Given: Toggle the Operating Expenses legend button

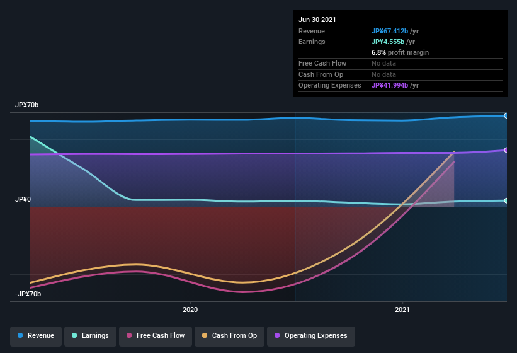Looking at the screenshot, I should (x=311, y=336).
